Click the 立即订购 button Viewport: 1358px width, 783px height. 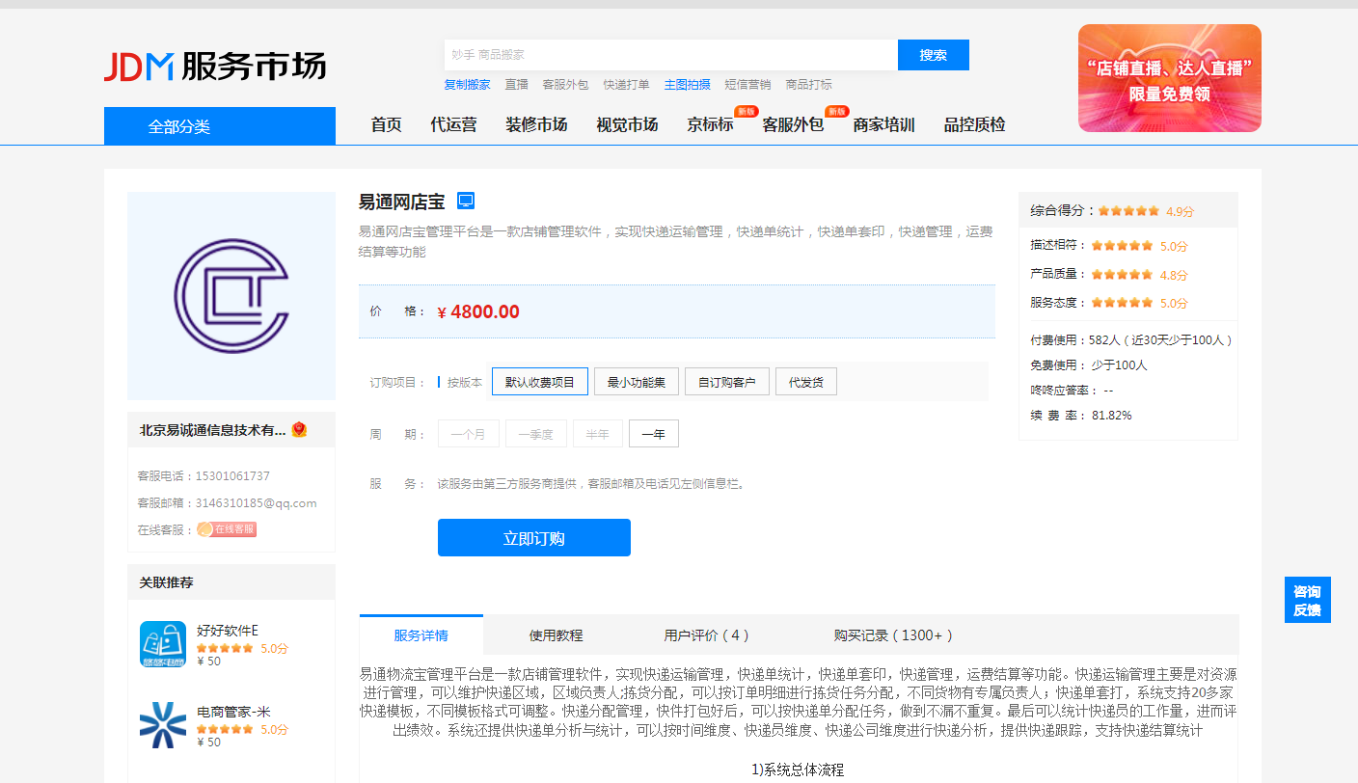click(534, 538)
